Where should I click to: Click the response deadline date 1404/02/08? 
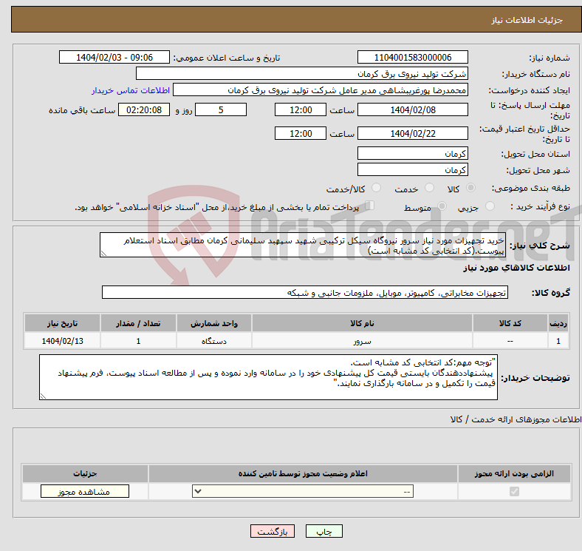[x=413, y=109]
